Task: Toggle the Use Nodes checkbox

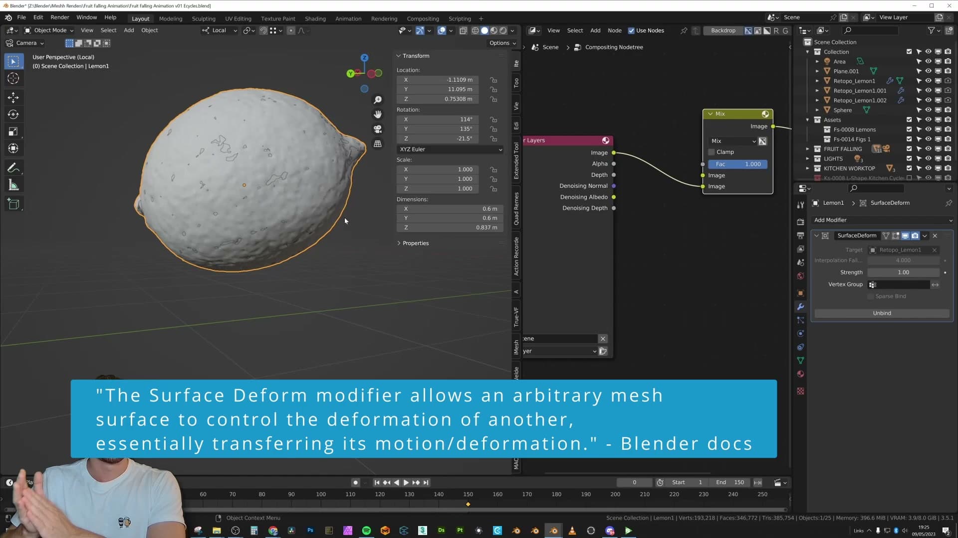Action: tap(631, 30)
